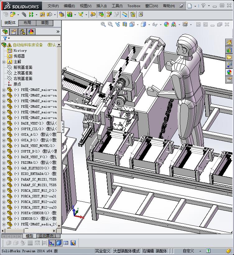
Task: Select the ConfigurationManager tab icon
Action: click(x=22, y=32)
